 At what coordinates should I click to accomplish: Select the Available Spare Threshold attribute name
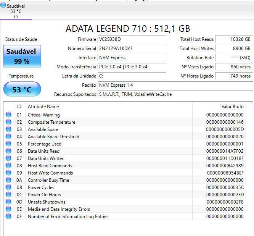53,137
